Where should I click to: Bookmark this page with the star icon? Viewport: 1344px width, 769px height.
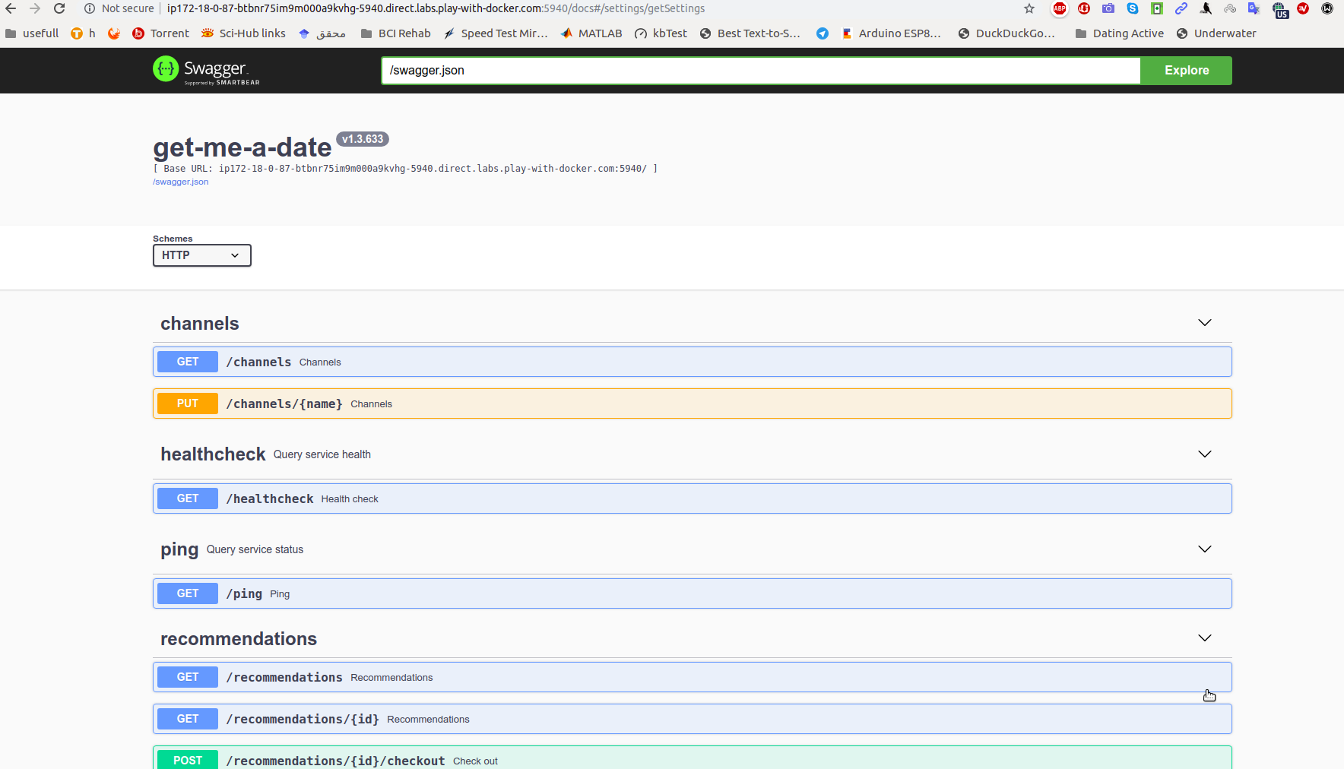pyautogui.click(x=1029, y=8)
